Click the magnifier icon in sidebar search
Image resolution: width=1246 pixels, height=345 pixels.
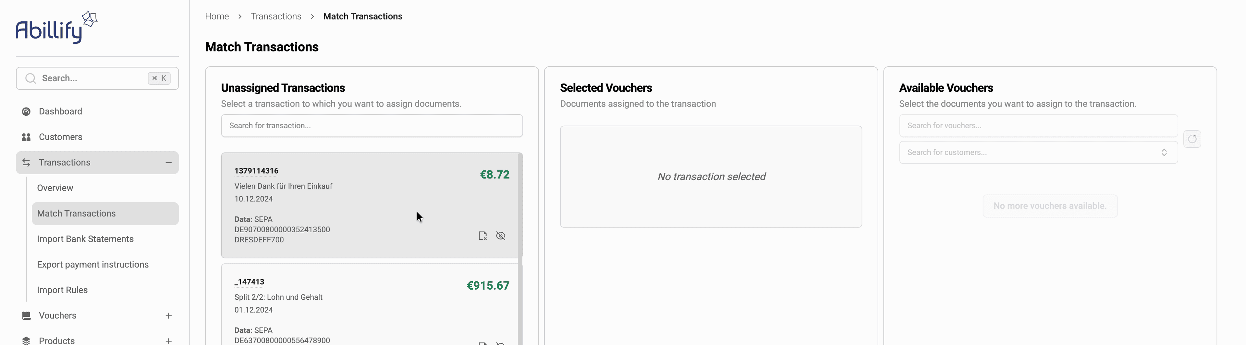[x=31, y=78]
